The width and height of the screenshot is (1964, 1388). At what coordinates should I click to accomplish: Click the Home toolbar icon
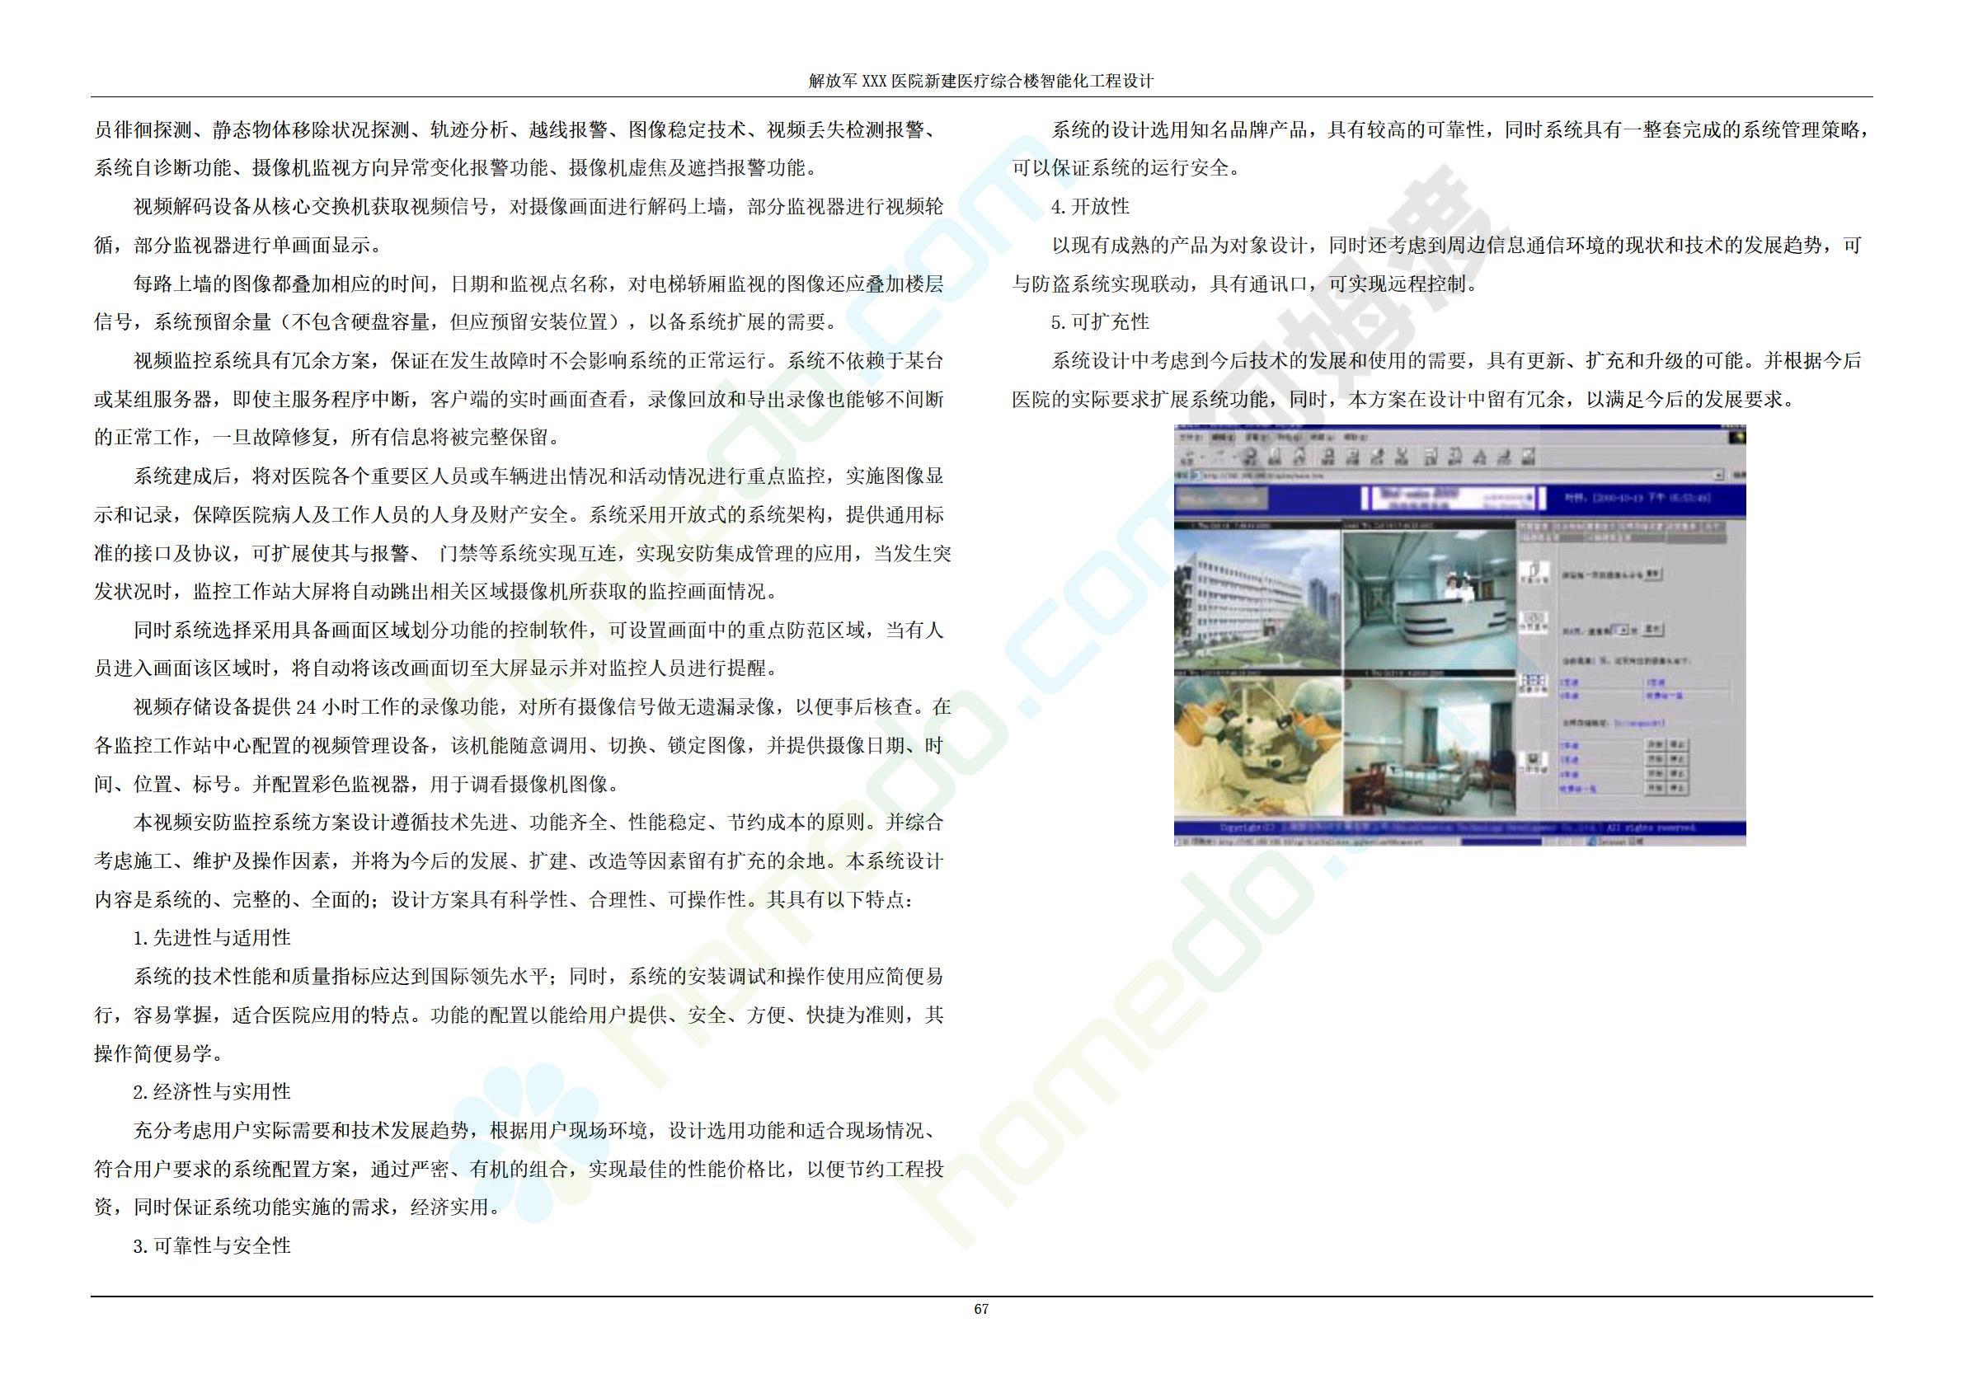[1300, 457]
